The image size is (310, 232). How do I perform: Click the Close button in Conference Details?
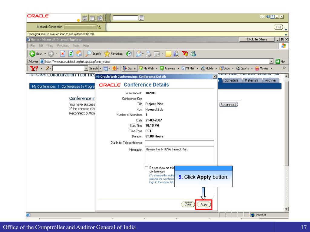pyautogui.click(x=188, y=205)
